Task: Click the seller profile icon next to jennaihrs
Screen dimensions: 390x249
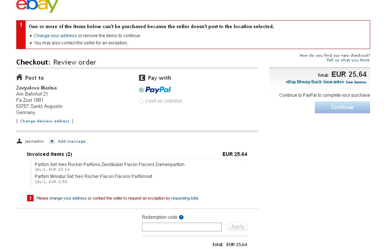Action: coord(19,141)
